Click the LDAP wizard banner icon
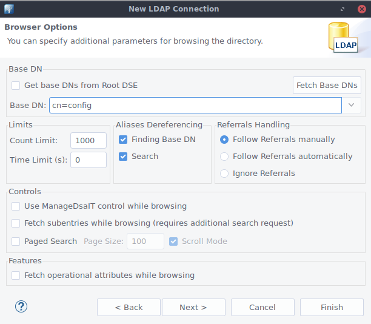The image size is (371, 324). pyautogui.click(x=343, y=38)
